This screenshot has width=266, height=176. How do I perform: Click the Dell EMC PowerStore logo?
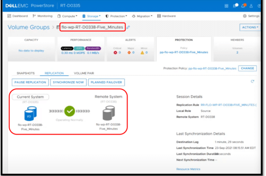click(x=30, y=5)
